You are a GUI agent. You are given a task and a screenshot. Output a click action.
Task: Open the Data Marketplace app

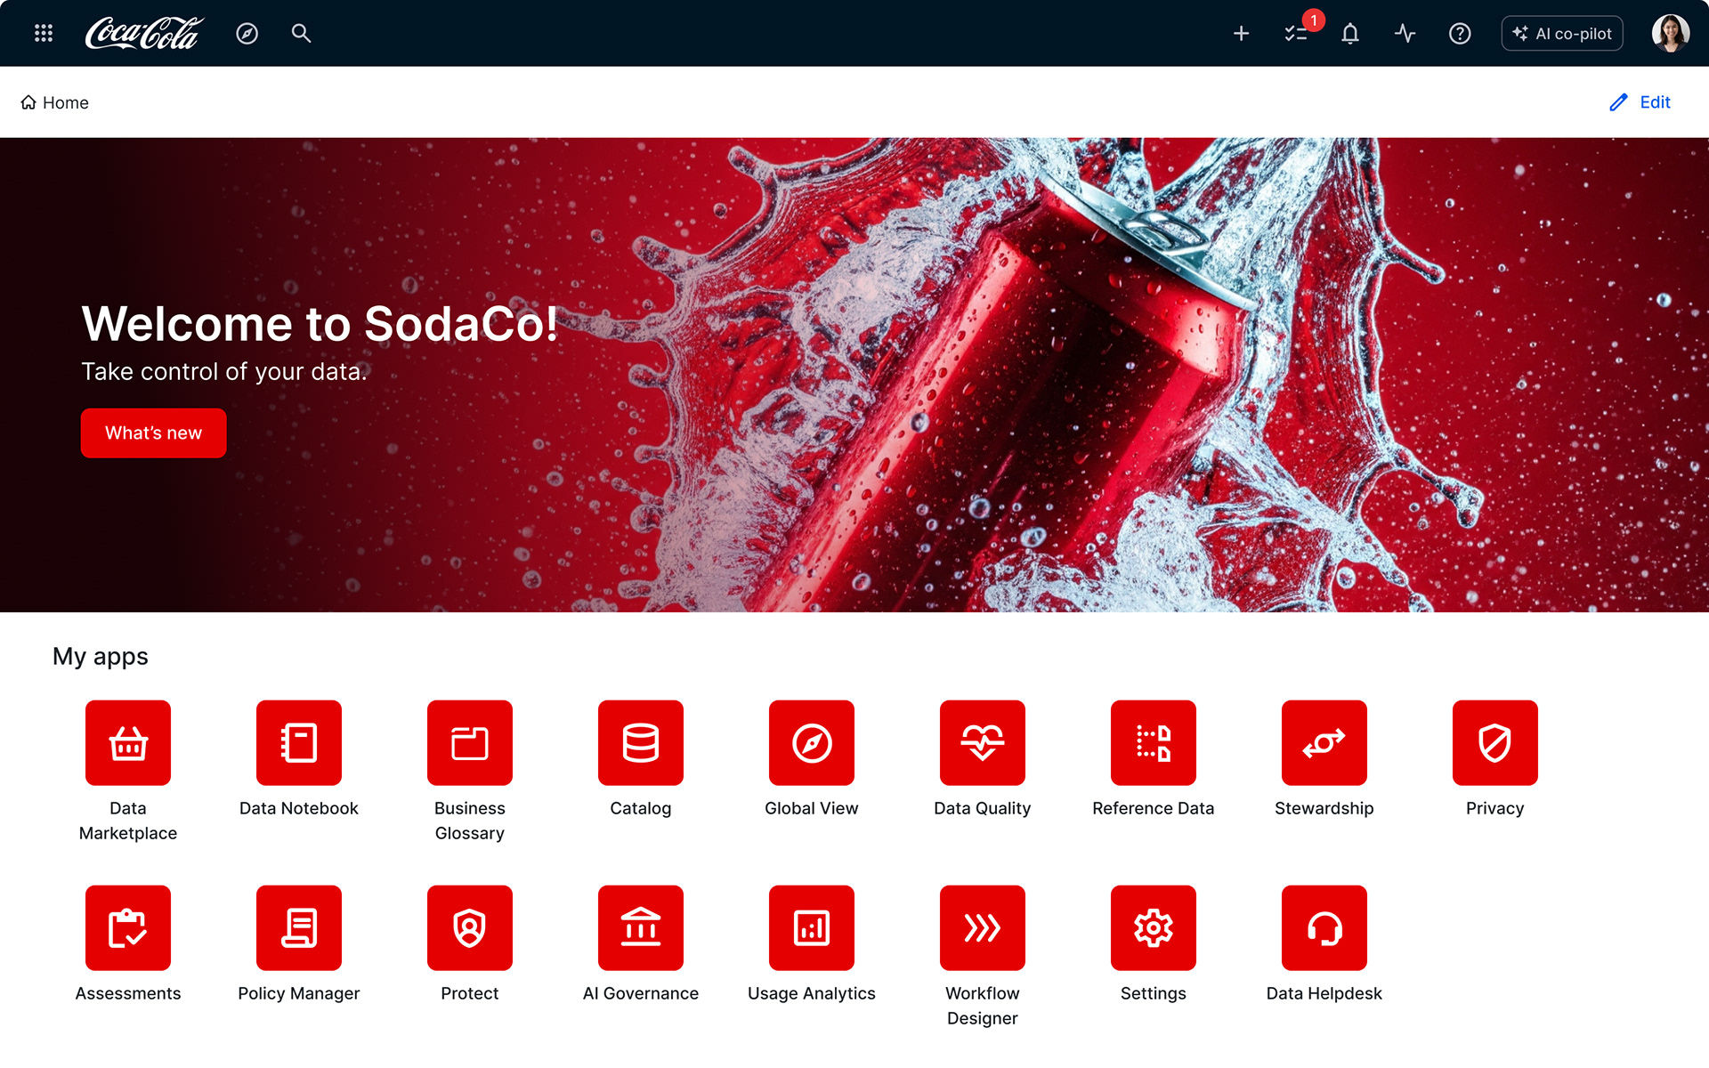click(128, 743)
